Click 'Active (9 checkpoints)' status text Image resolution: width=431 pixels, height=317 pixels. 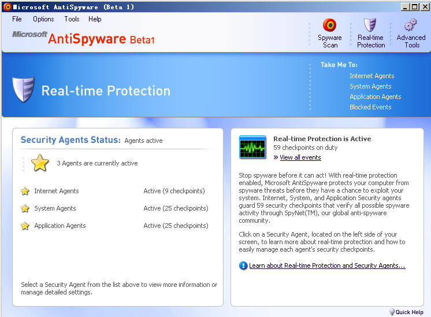174,191
